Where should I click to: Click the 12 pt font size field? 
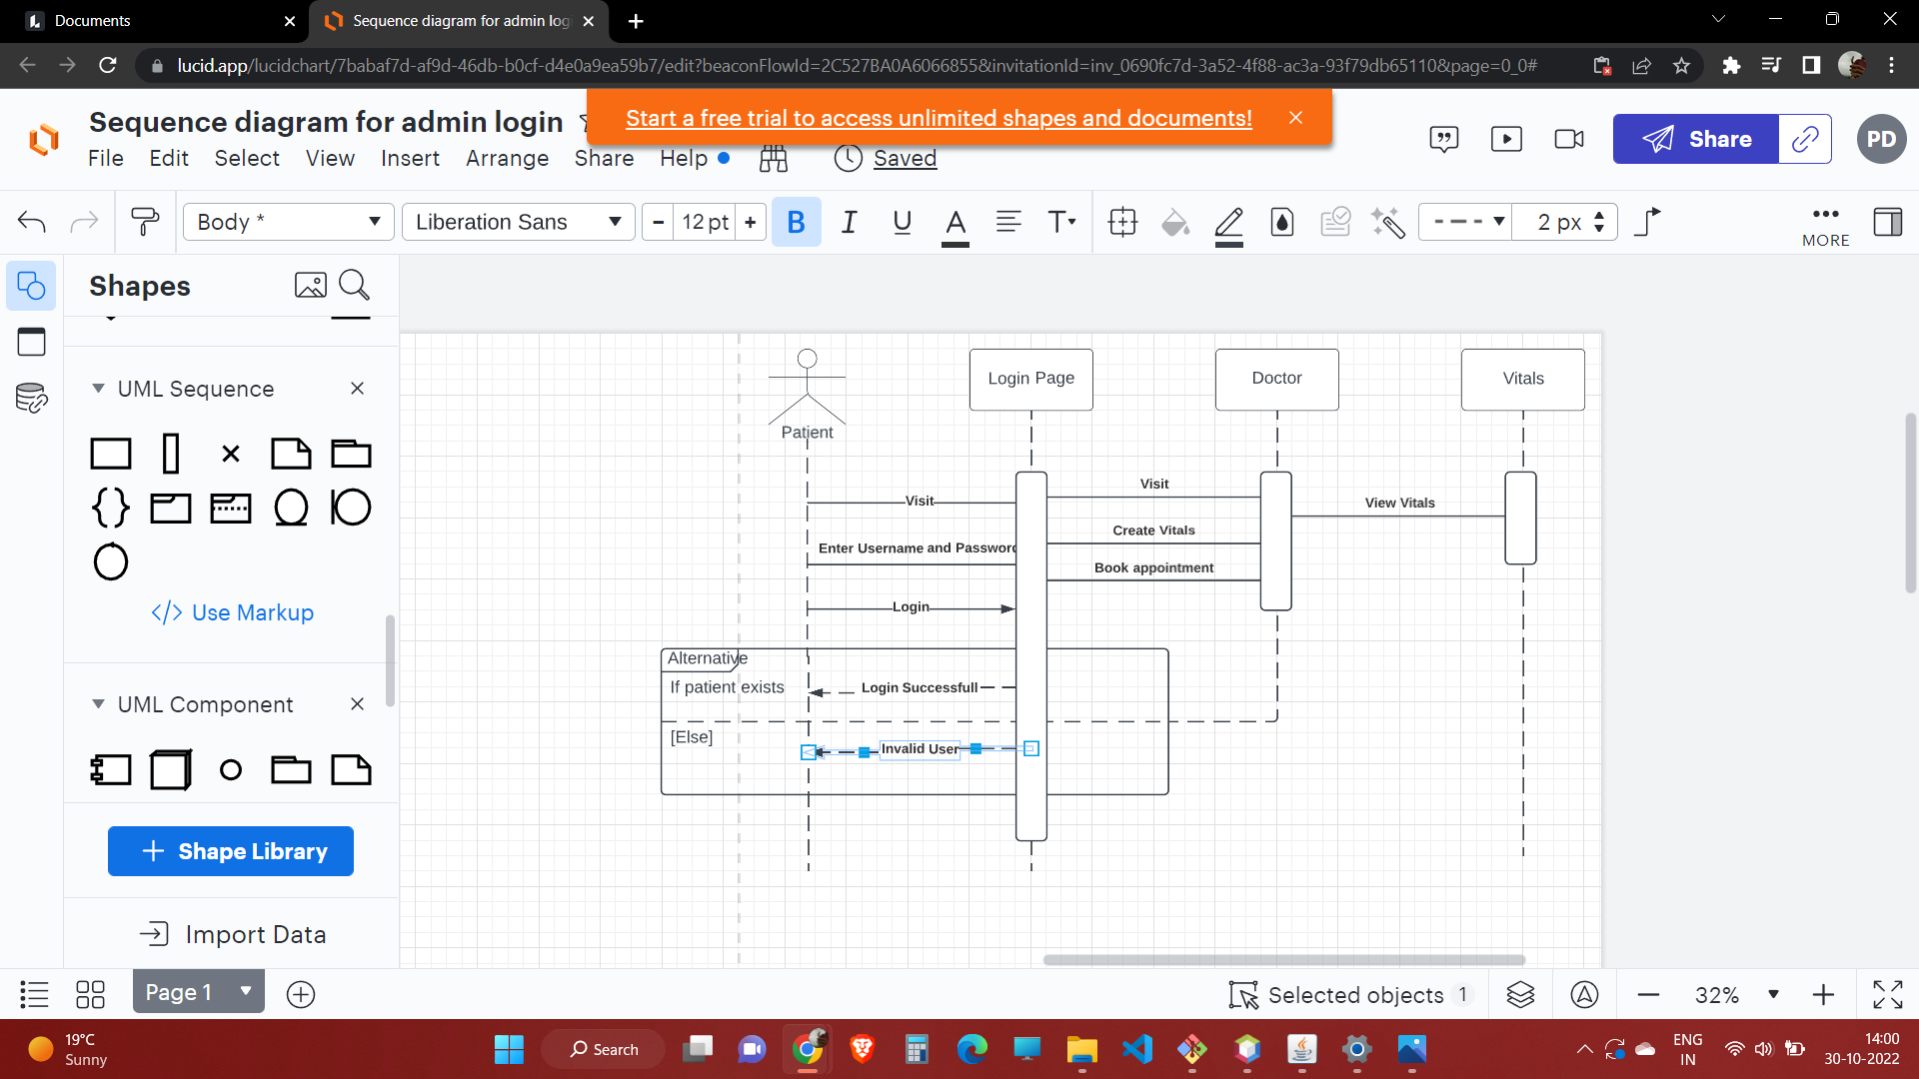tap(705, 222)
